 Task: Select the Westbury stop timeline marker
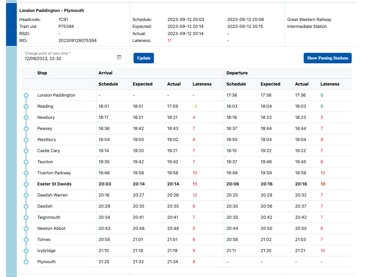(26, 140)
